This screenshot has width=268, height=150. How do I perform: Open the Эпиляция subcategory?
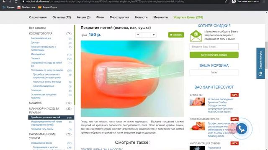point(36,90)
